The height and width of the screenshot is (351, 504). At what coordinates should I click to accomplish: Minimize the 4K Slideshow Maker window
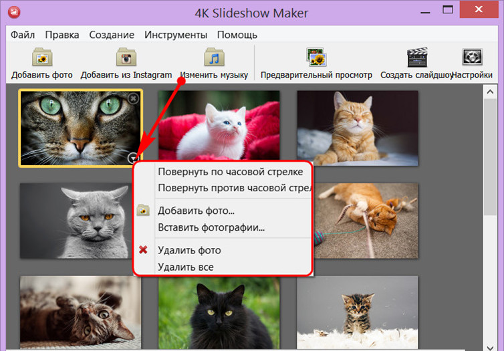(x=425, y=13)
